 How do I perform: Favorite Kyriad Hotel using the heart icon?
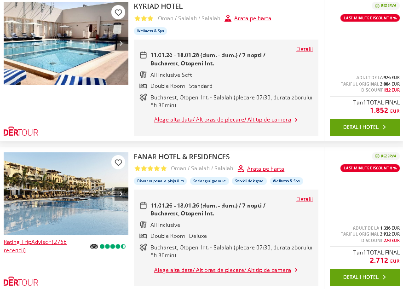tap(118, 12)
